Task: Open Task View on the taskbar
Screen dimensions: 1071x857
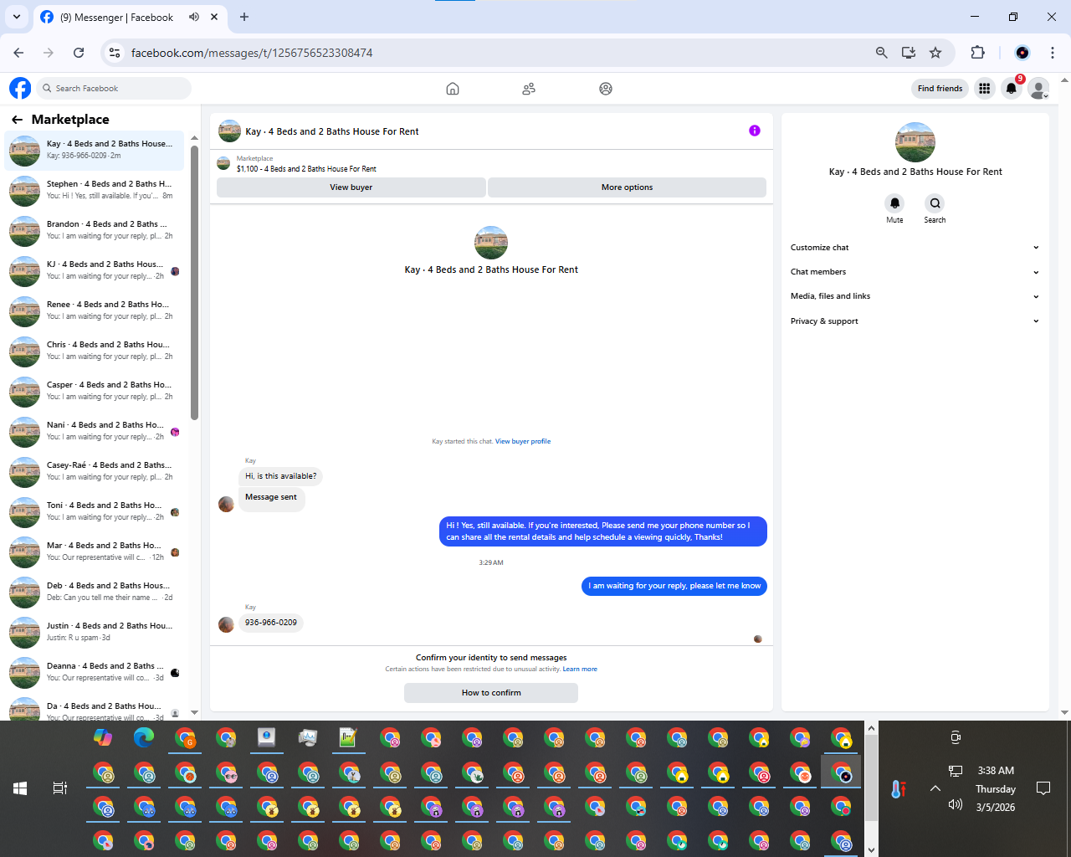Action: (60, 788)
